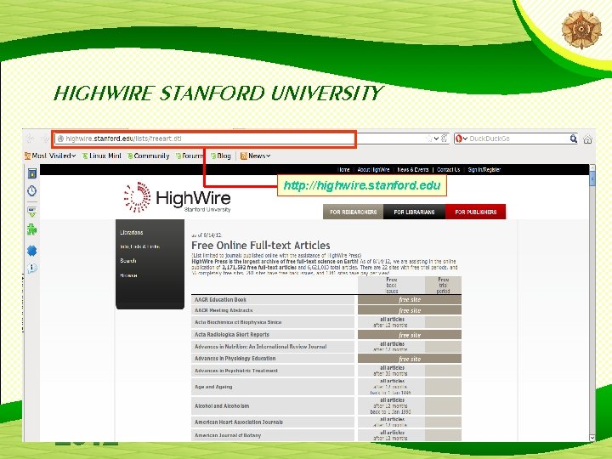
Task: Click the About HighWire link
Action: (x=373, y=170)
